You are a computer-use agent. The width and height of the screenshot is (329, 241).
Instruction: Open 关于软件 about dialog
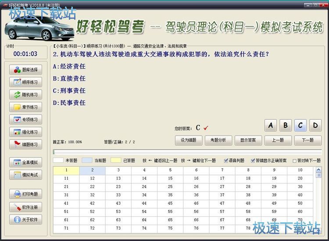[x=25, y=220]
